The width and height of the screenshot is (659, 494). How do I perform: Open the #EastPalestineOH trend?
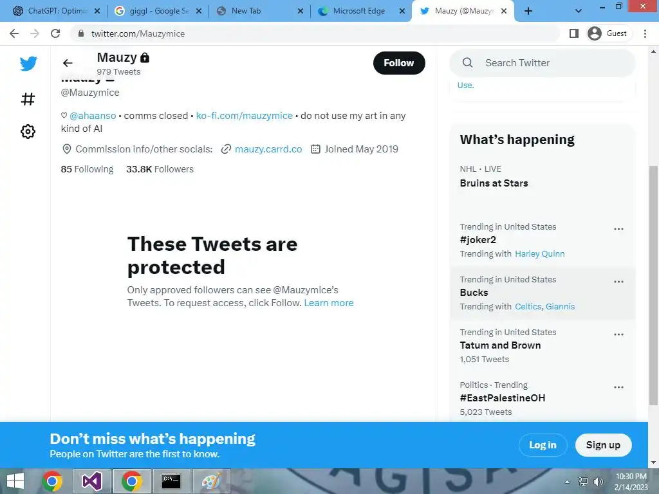point(502,398)
